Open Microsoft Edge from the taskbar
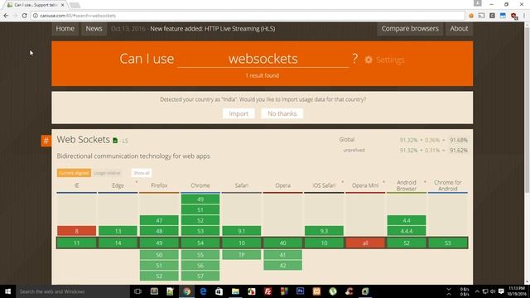 click(203, 291)
